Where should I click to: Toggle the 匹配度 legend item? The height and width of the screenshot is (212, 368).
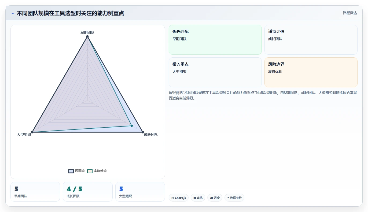coord(76,171)
